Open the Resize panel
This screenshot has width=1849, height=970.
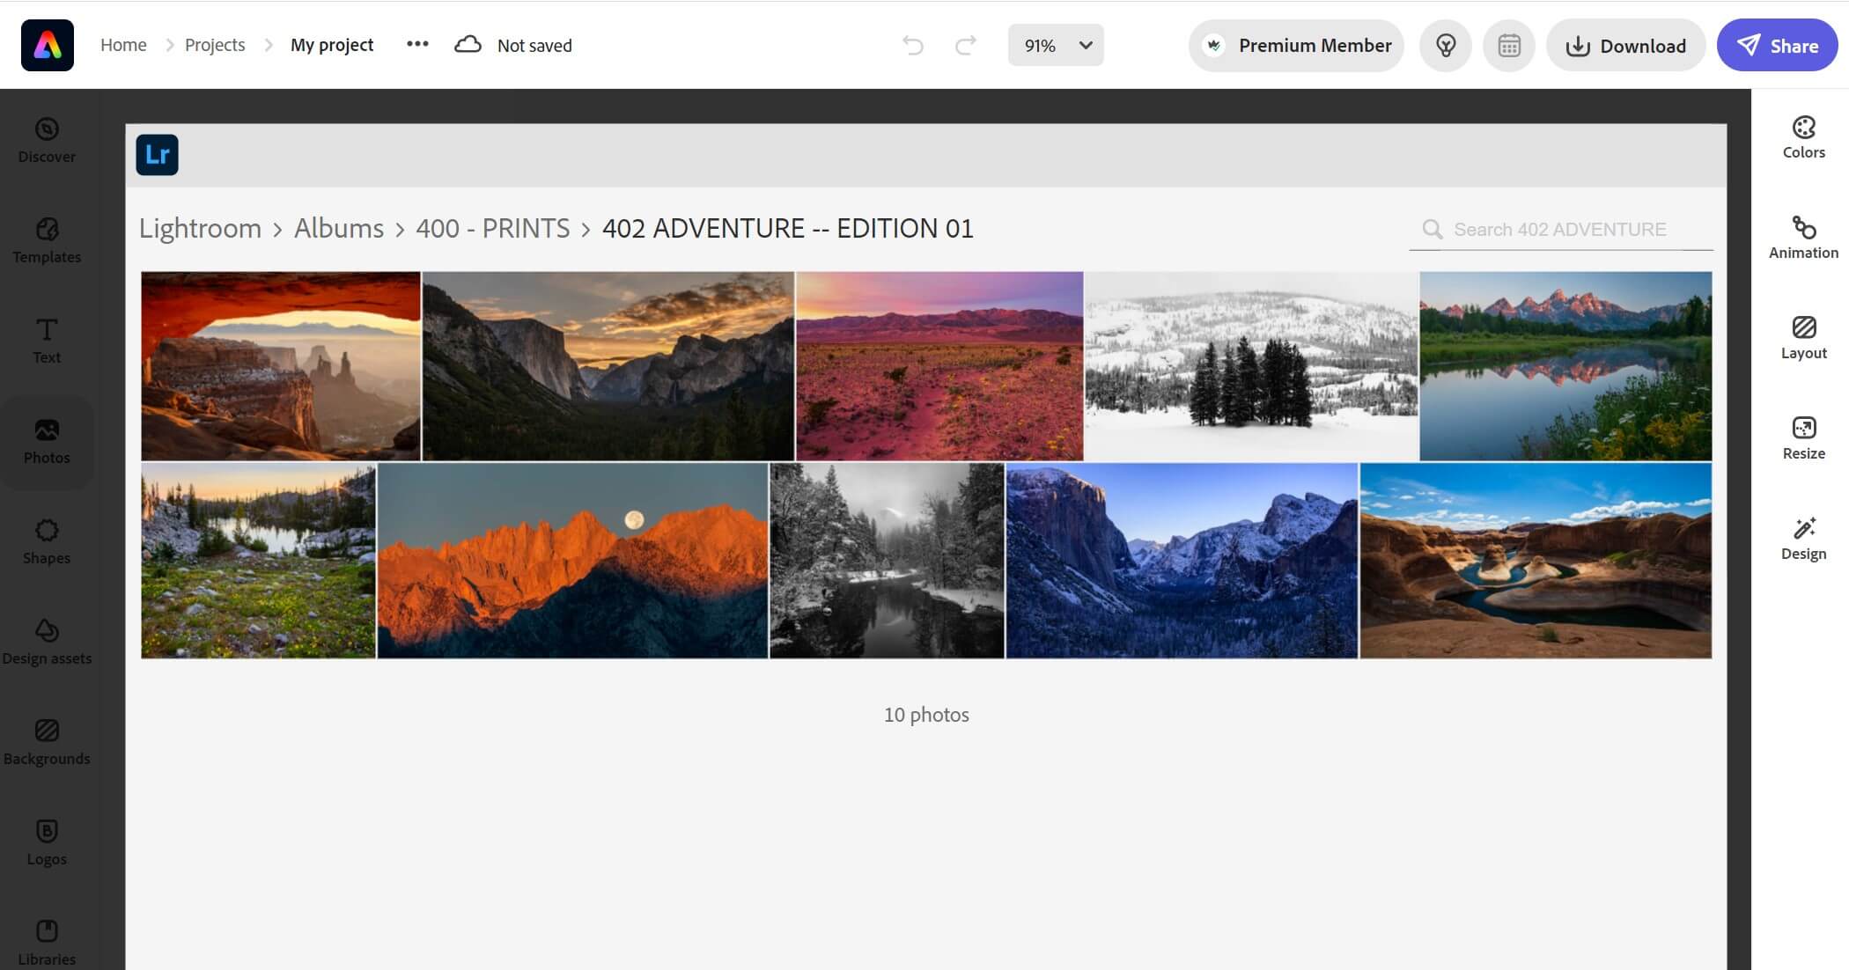1803,438
